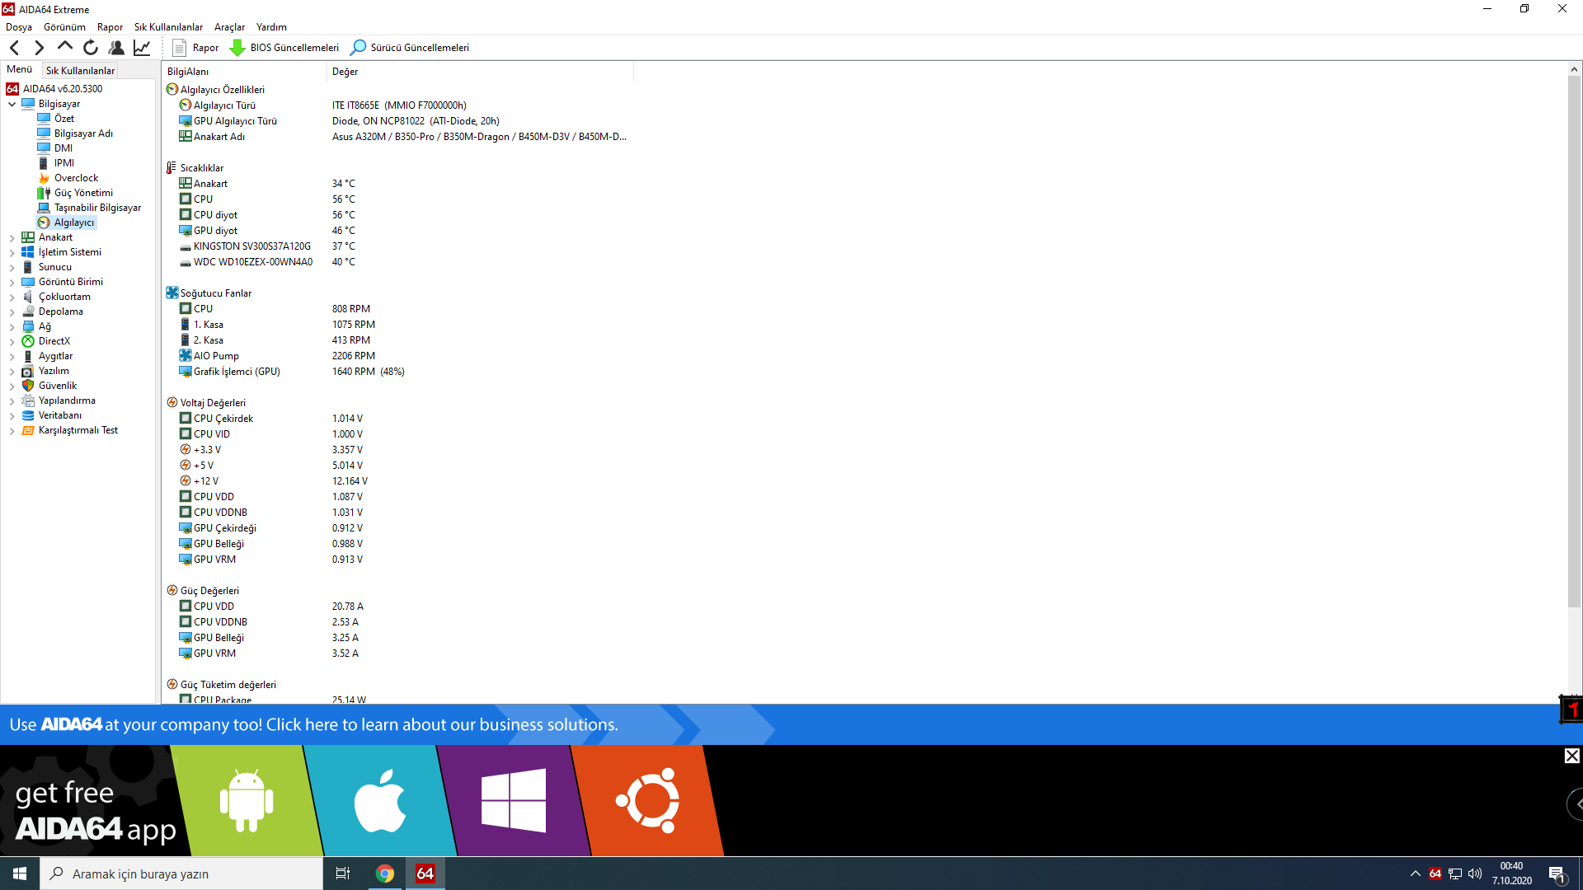Select the Soğutucu Fanlar group row
The width and height of the screenshot is (1583, 890).
click(x=216, y=293)
